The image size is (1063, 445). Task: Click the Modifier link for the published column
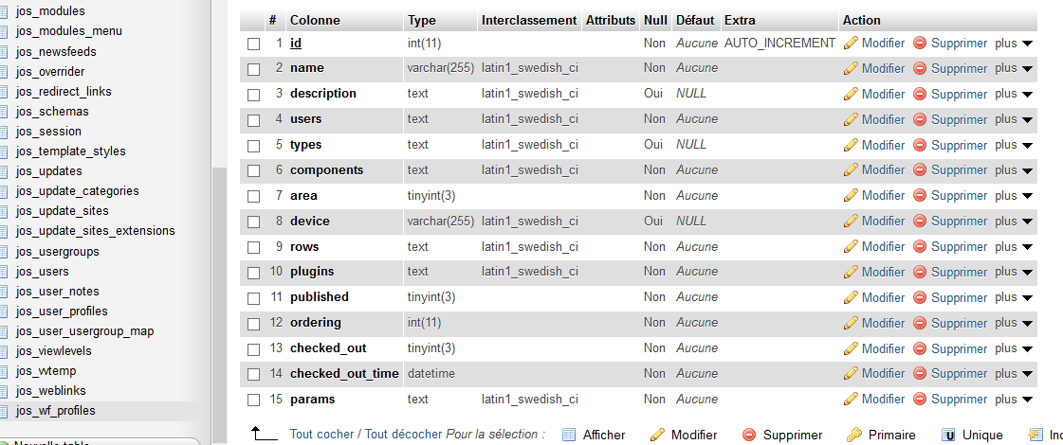pos(884,297)
